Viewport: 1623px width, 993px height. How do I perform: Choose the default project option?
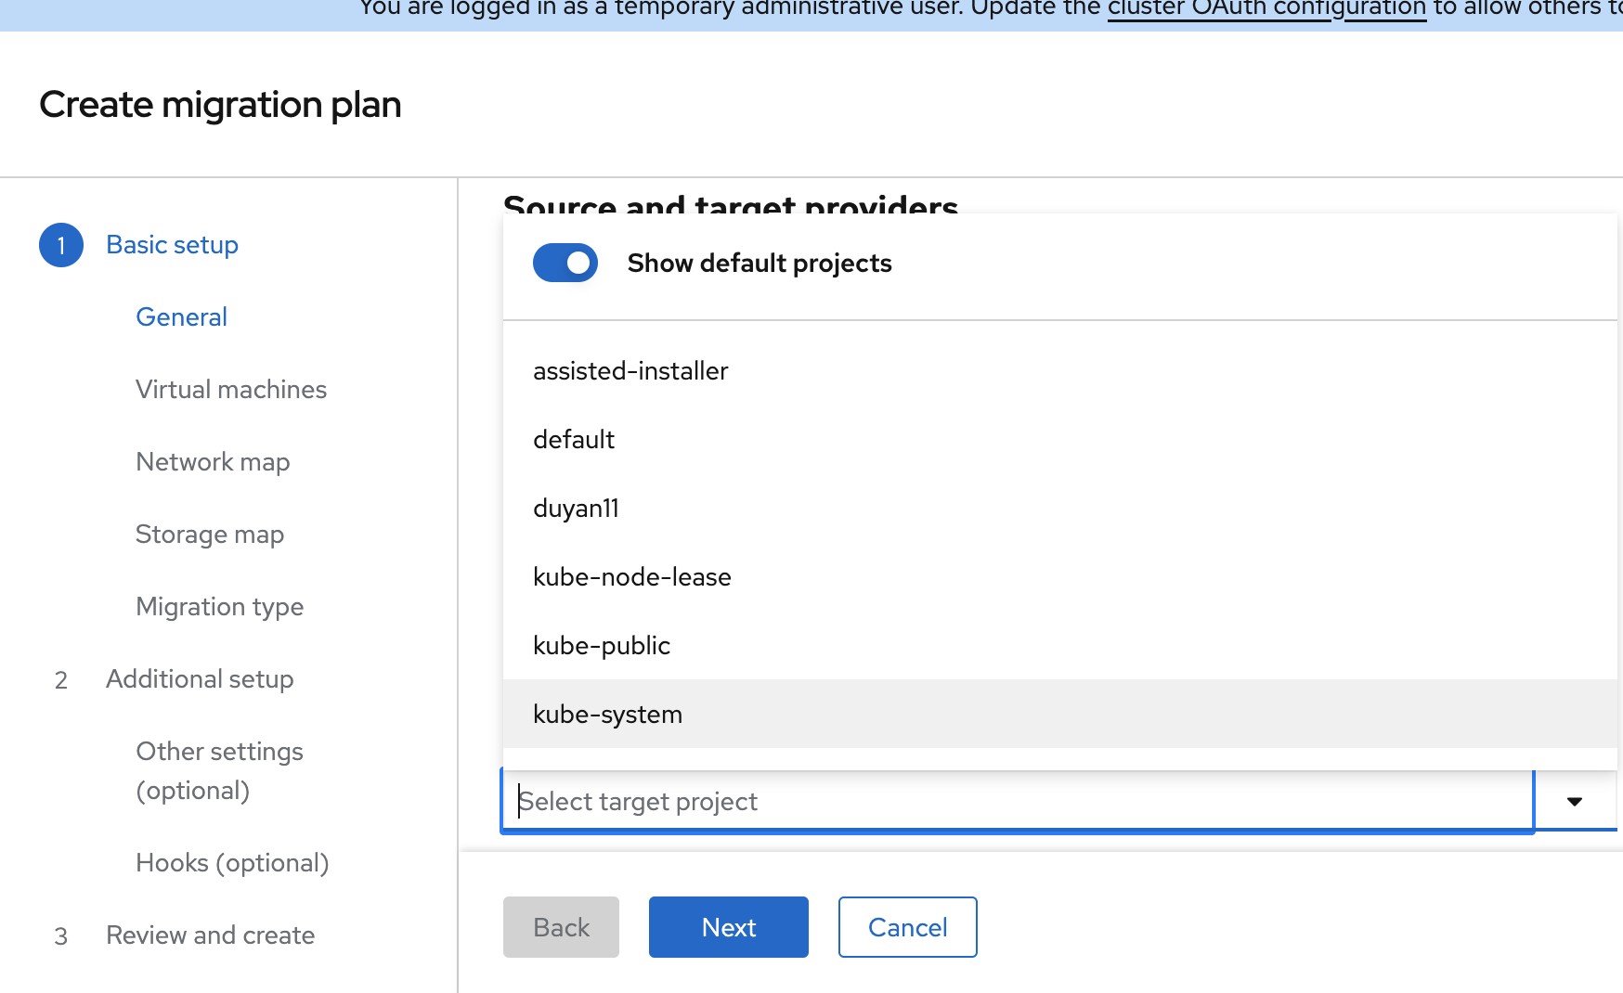[x=574, y=440]
